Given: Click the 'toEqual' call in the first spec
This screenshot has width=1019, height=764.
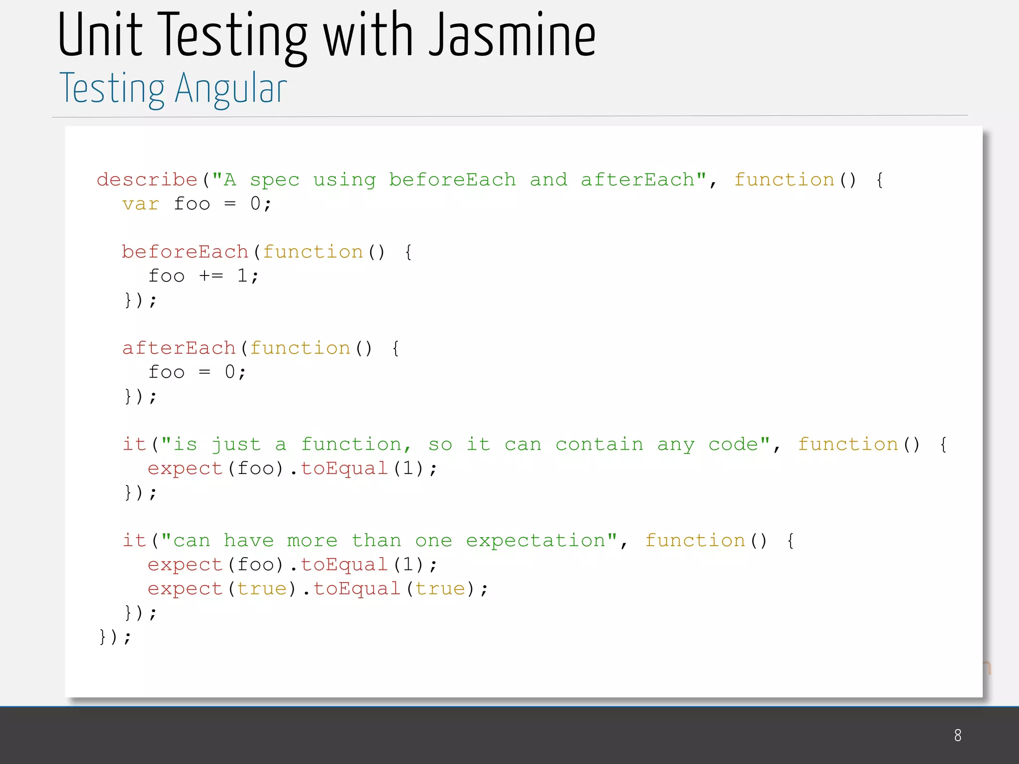Looking at the screenshot, I should [x=344, y=469].
